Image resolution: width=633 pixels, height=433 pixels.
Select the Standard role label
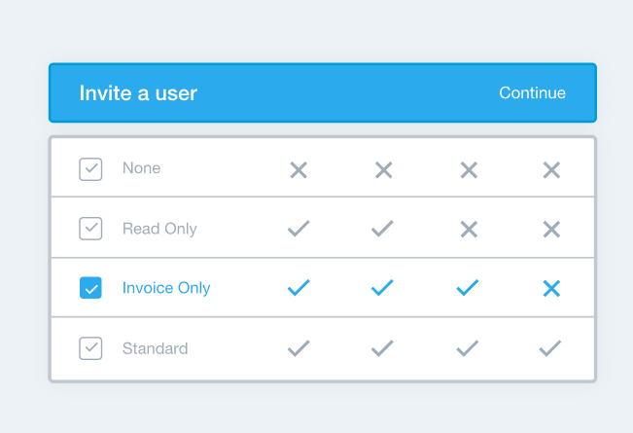pos(155,348)
